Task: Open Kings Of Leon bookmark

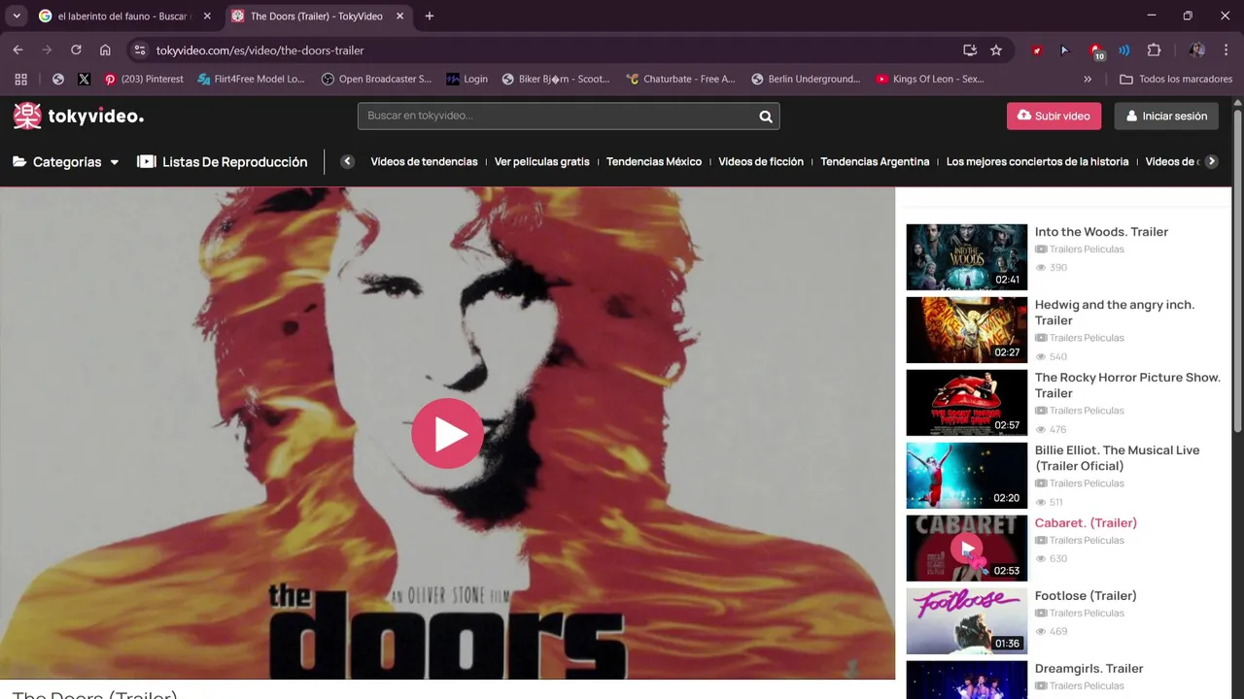Action: (930, 80)
